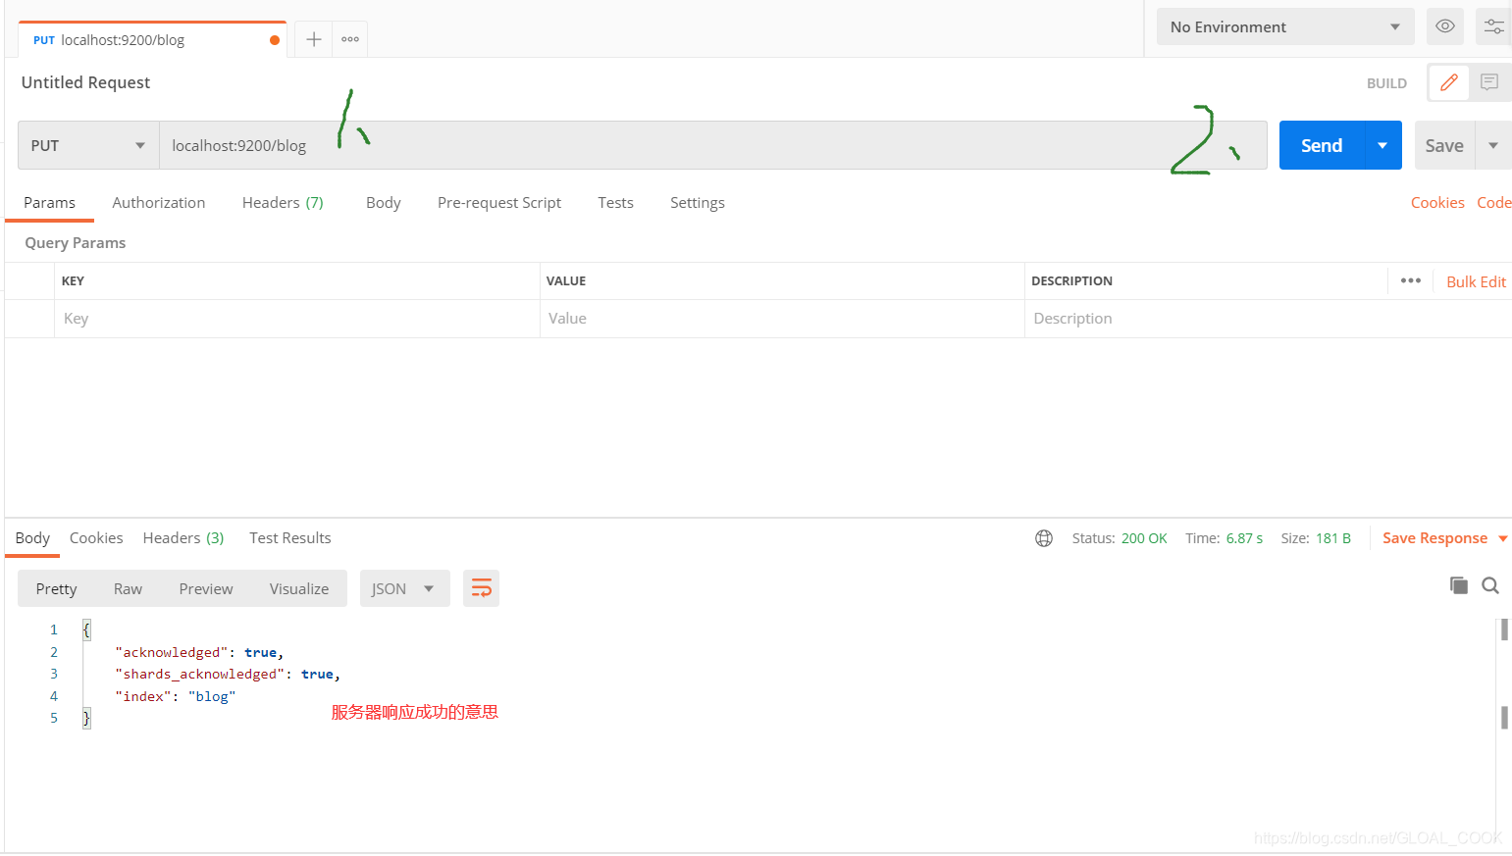Click the Key input in Query Params

[297, 319]
